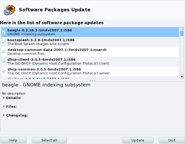Uncheck the beagle package checkbox

click(x=4, y=32)
